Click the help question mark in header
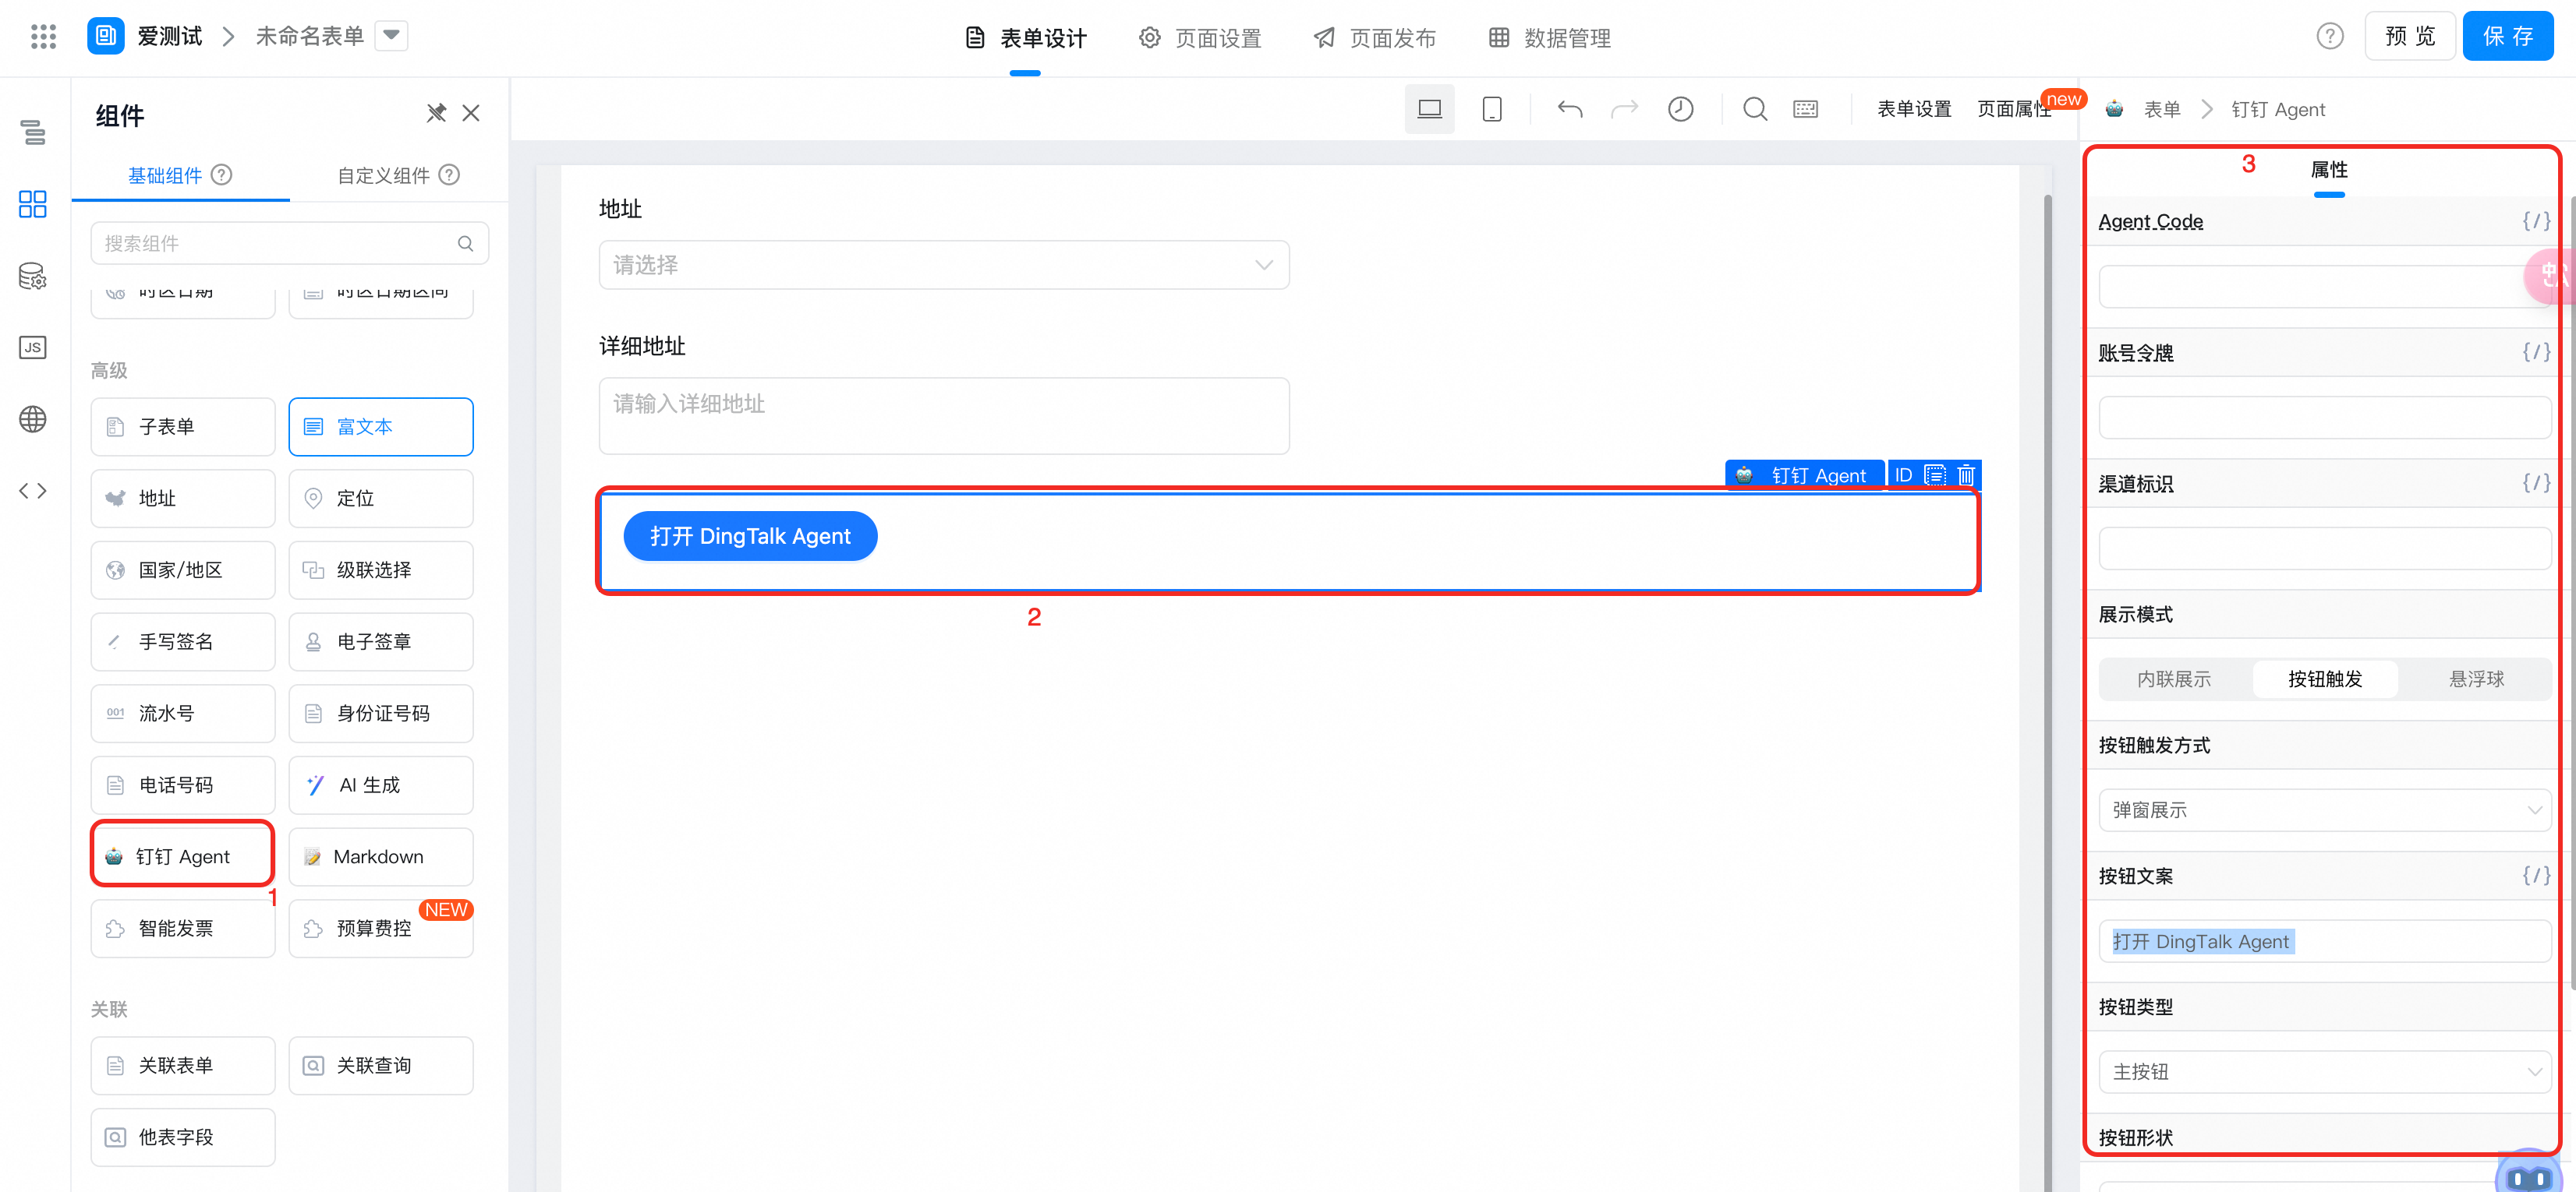The image size is (2576, 1192). [x=2330, y=37]
